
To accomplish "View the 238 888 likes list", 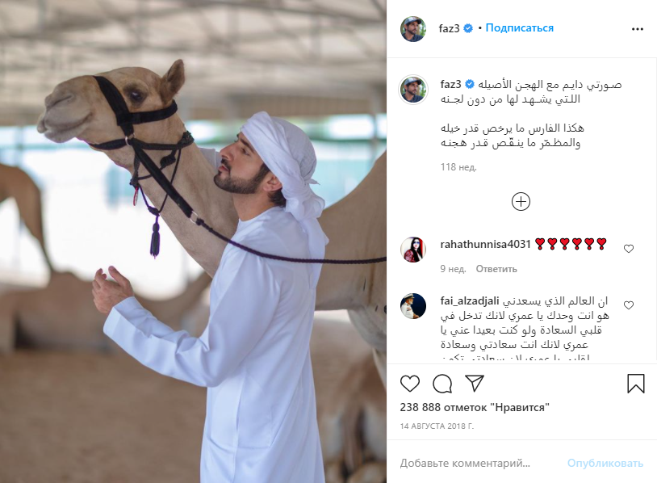I will point(475,407).
